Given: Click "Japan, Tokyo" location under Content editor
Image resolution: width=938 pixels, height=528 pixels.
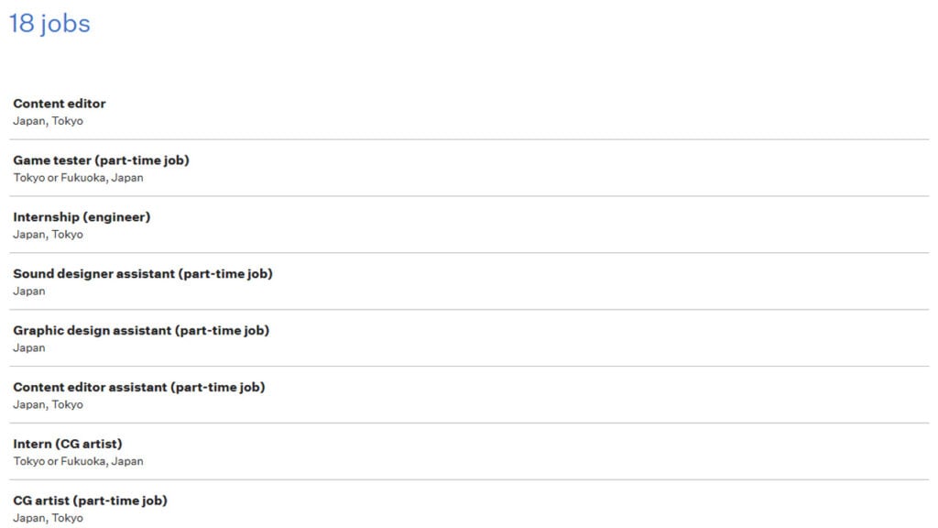Looking at the screenshot, I should (48, 121).
